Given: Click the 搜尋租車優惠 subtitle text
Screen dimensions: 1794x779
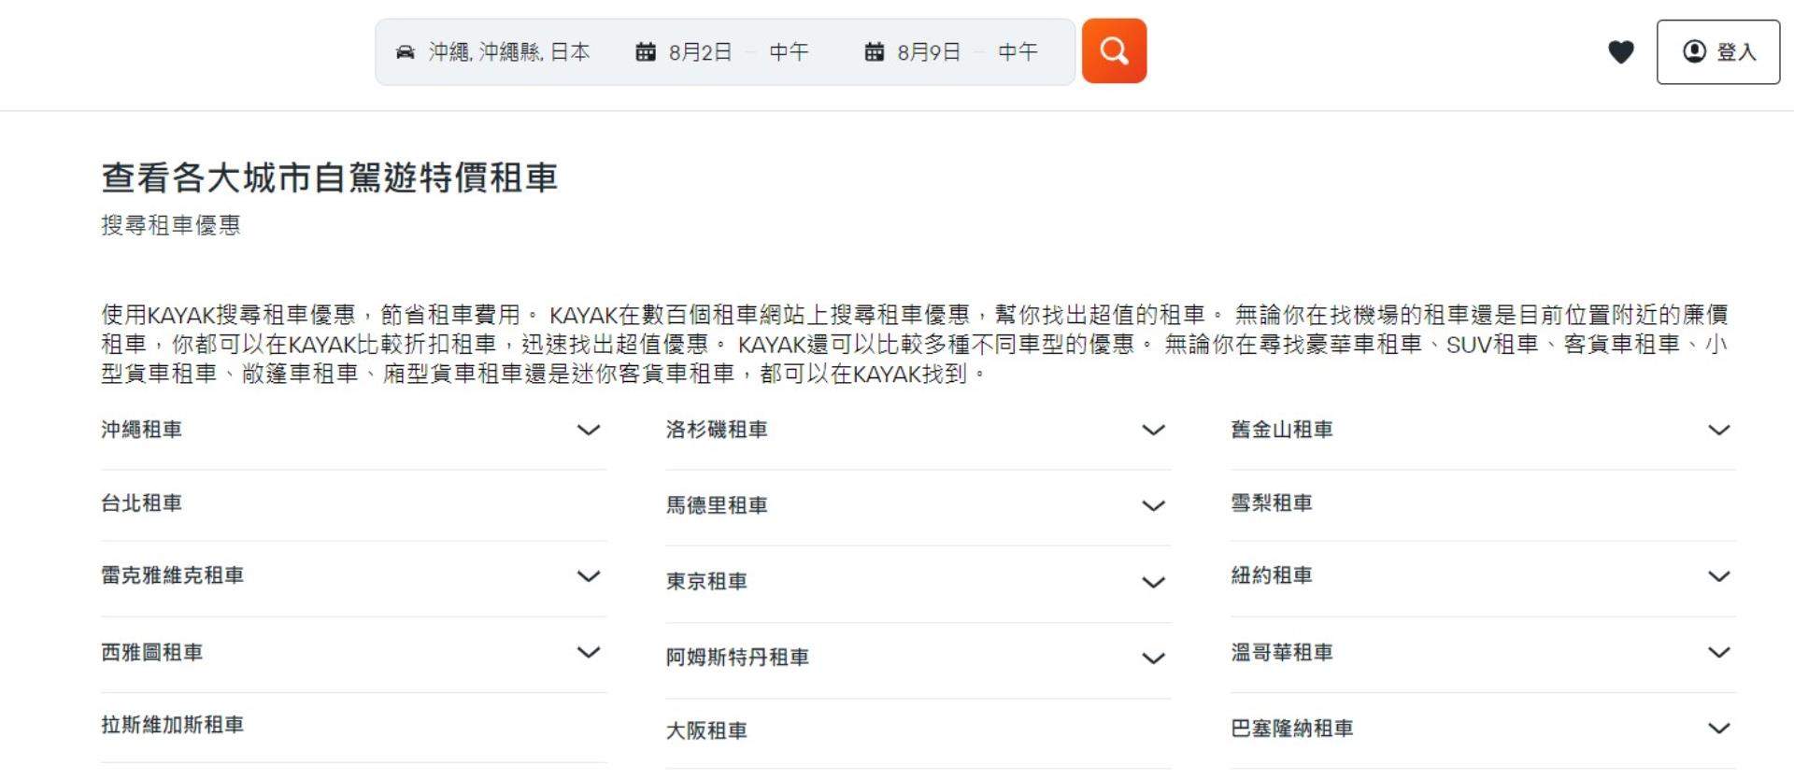Looking at the screenshot, I should coord(171,225).
